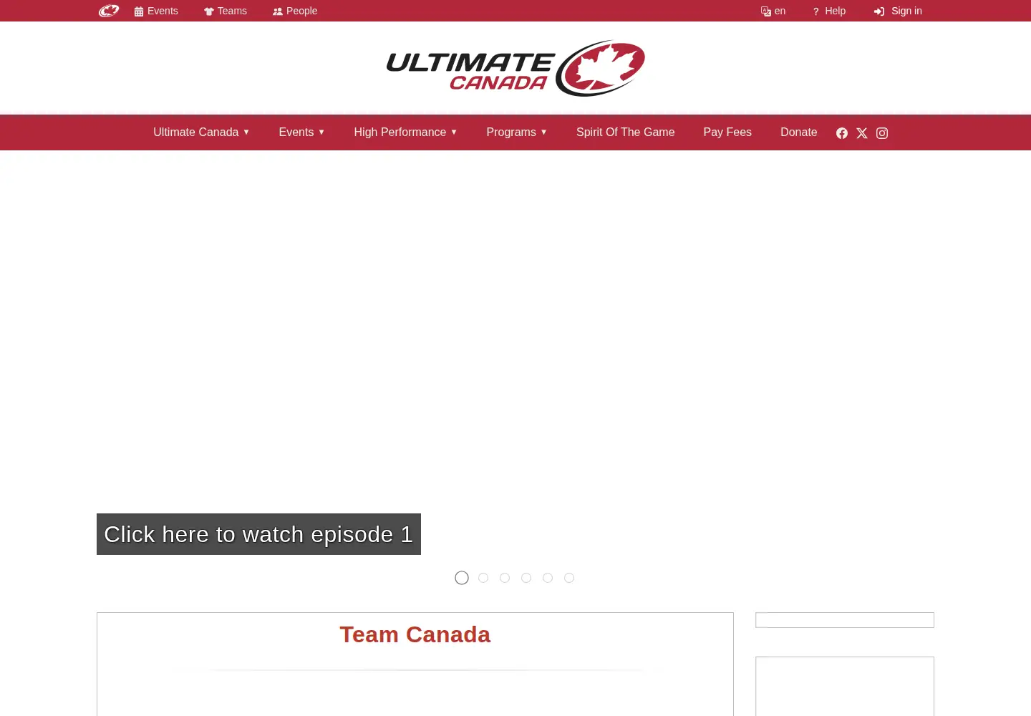
Task: Select the third carousel slide dot
Action: (x=505, y=578)
